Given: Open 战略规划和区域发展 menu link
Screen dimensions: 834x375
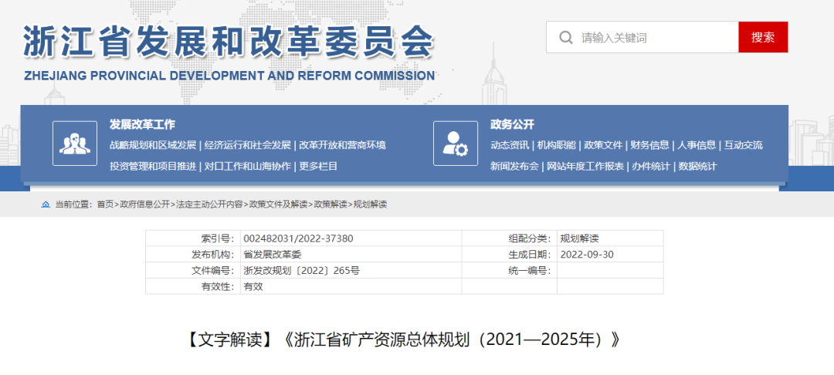Looking at the screenshot, I should [x=153, y=145].
